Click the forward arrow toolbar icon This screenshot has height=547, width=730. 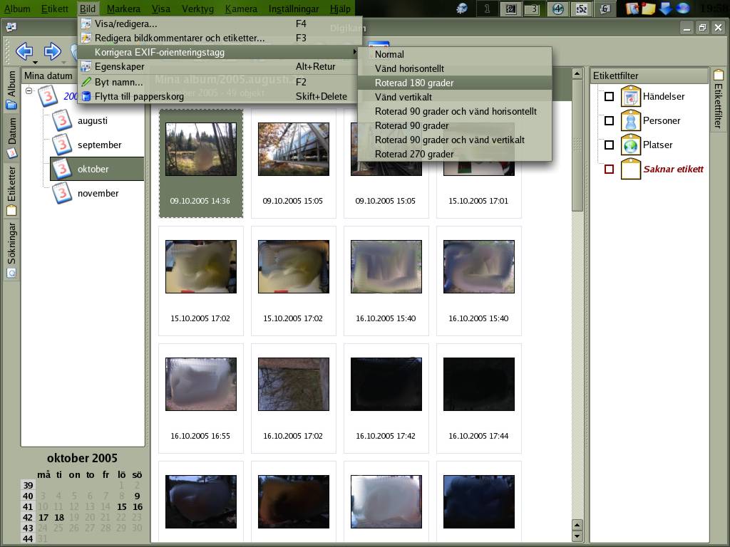pos(52,51)
